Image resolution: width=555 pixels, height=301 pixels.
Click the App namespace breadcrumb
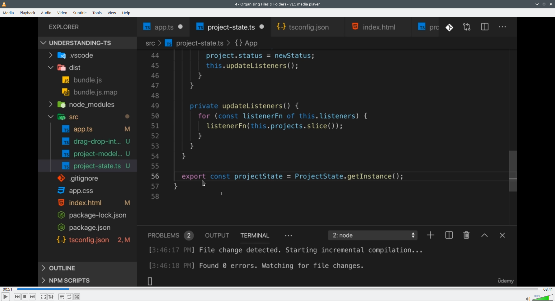click(x=246, y=43)
